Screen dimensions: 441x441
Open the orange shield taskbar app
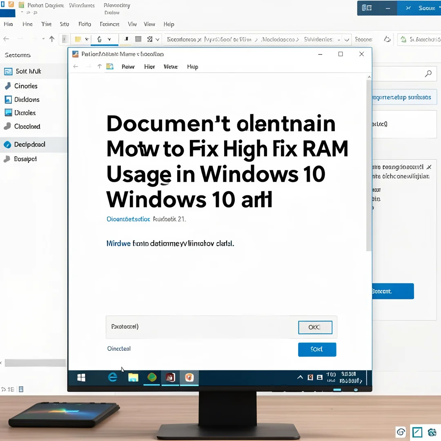(189, 377)
